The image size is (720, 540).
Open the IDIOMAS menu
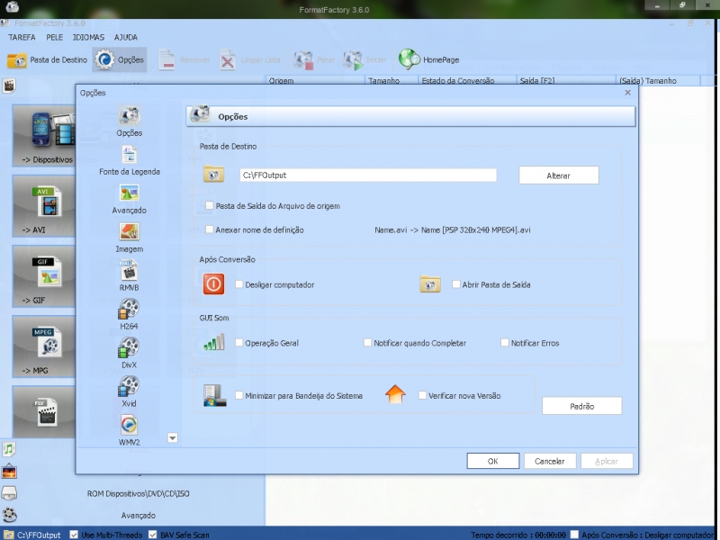point(88,37)
